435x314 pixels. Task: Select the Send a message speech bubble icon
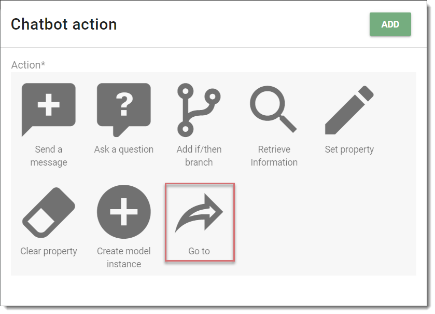point(49,110)
